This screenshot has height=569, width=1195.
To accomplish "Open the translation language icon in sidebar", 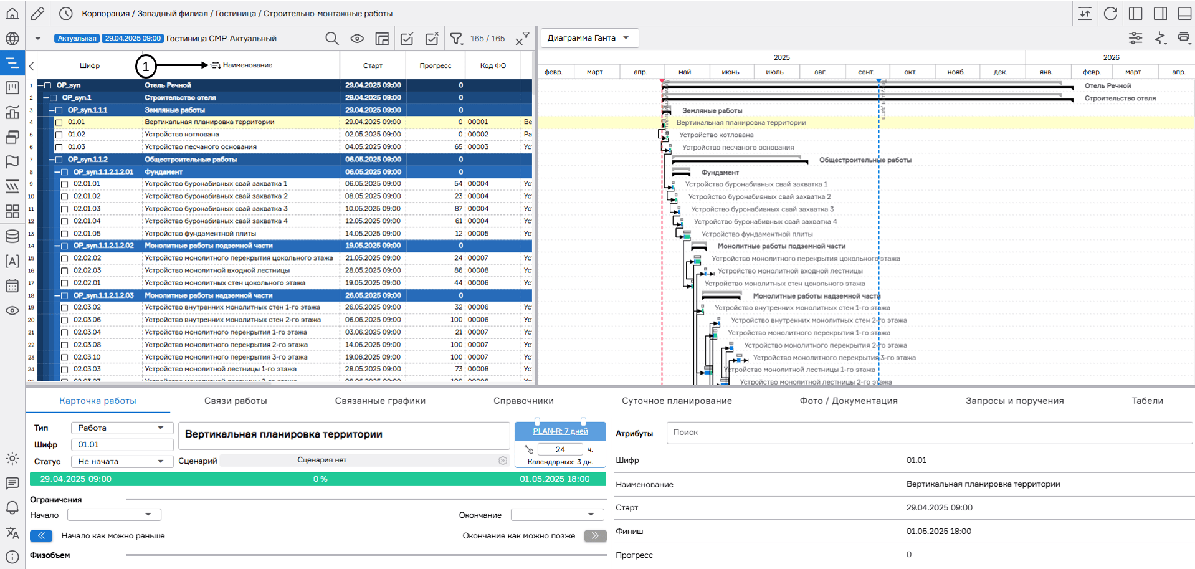I will (x=12, y=533).
